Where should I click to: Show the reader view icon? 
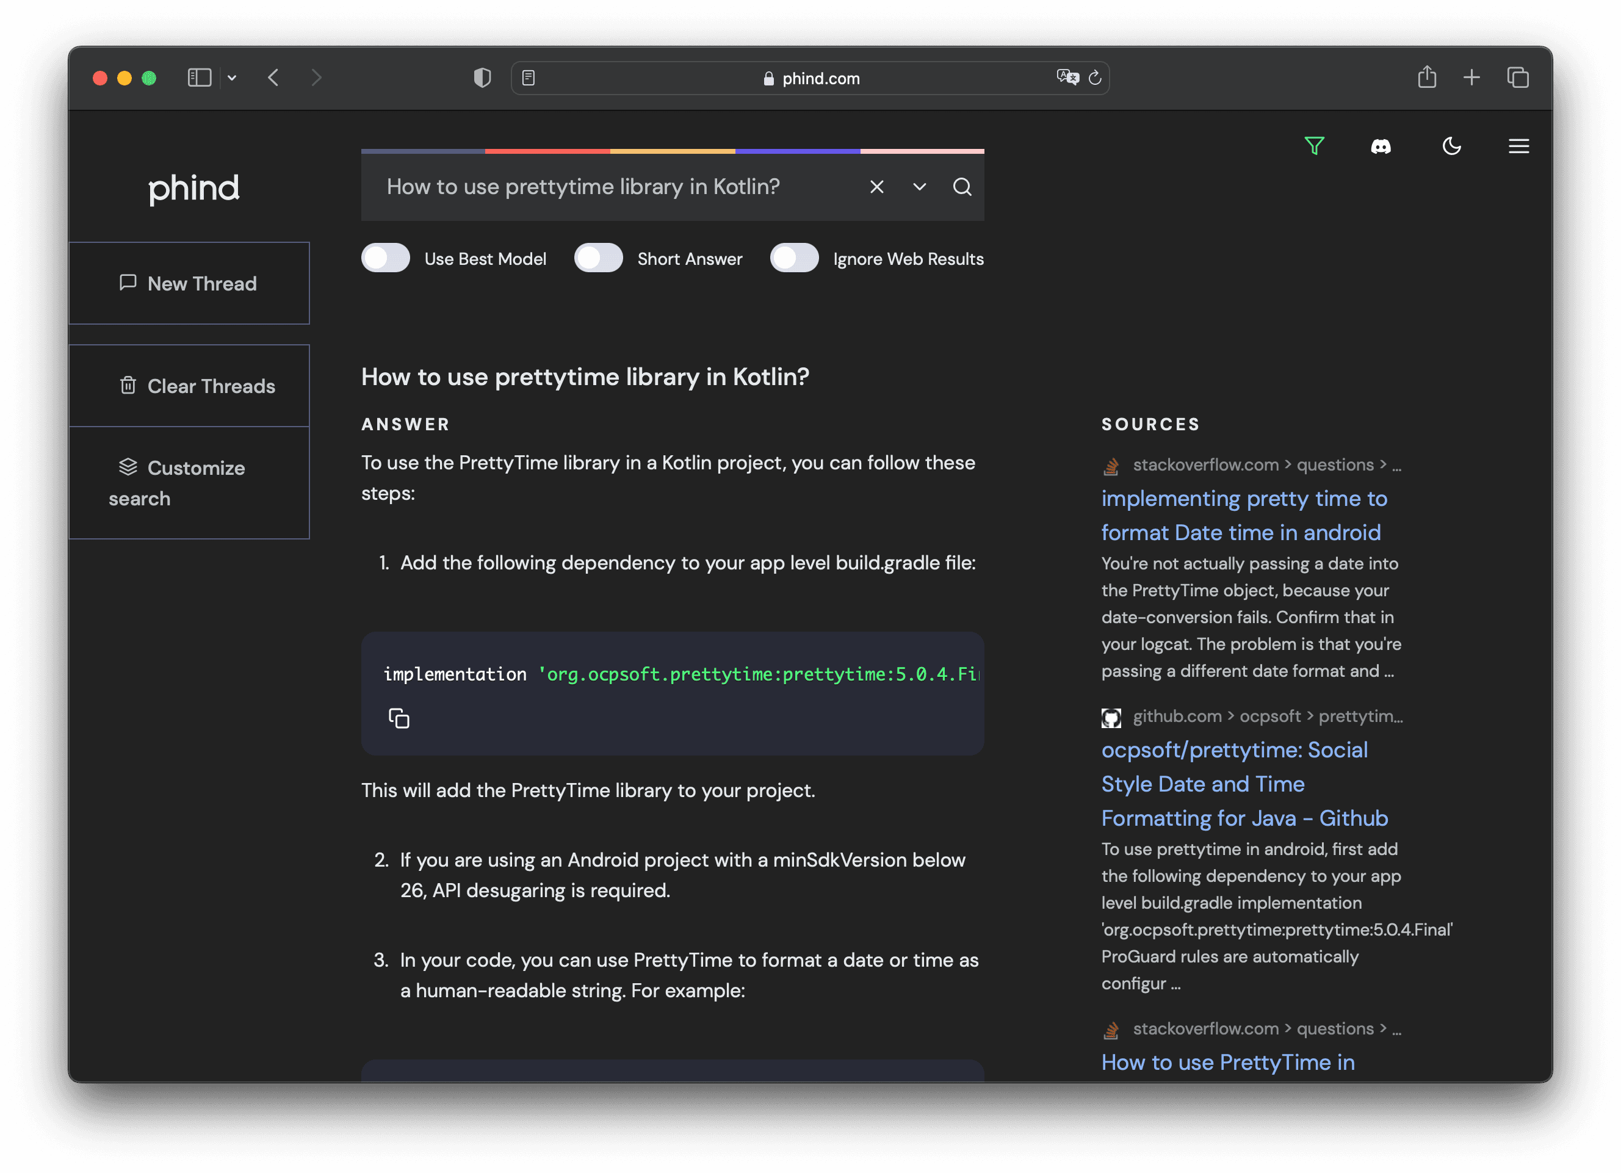click(528, 77)
